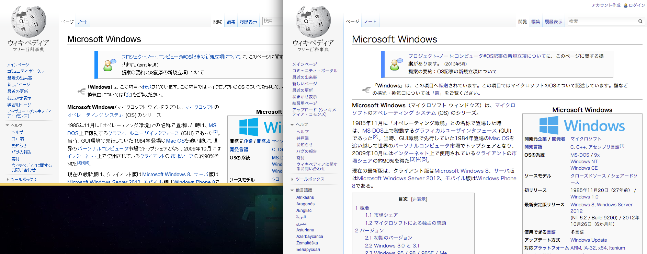647x254 pixels.
Task: Click the user icon beside ログイン
Action: pyautogui.click(x=626, y=5)
